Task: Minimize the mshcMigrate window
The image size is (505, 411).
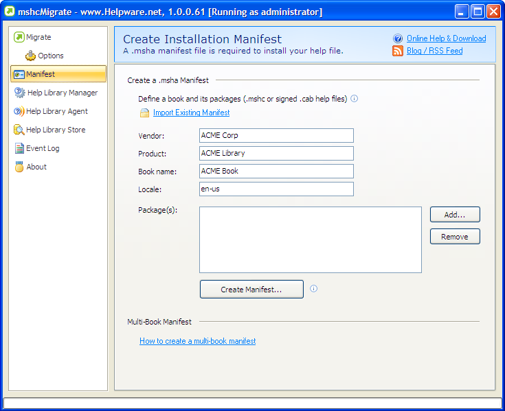Action: [462, 12]
